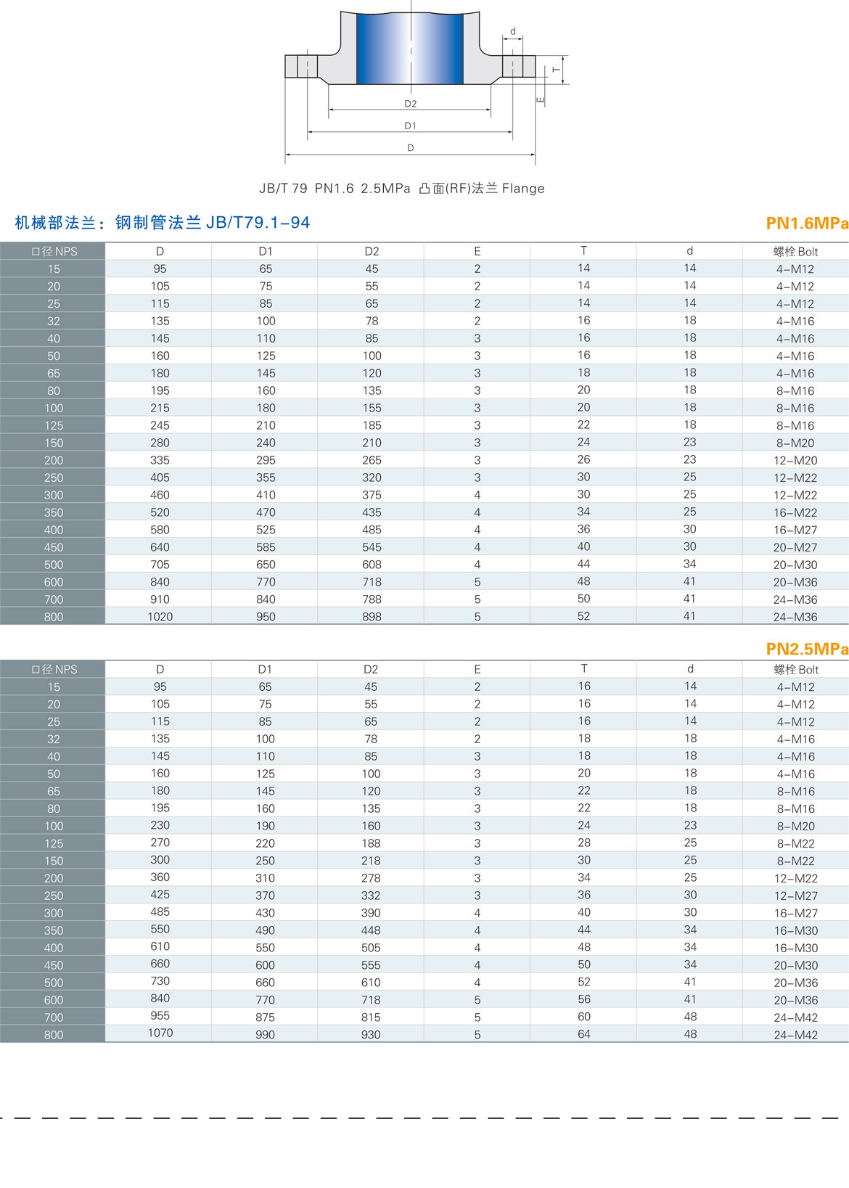Select the diagram caption starting with JB/T 79
The image size is (849, 1188).
point(401,189)
